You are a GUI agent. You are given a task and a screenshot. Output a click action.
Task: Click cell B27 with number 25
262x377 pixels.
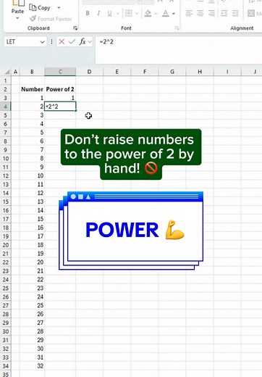32,305
